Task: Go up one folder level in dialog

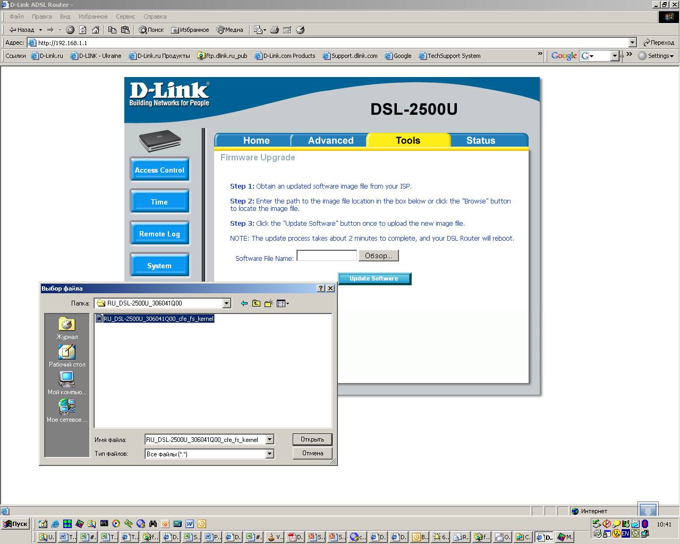Action: click(256, 303)
